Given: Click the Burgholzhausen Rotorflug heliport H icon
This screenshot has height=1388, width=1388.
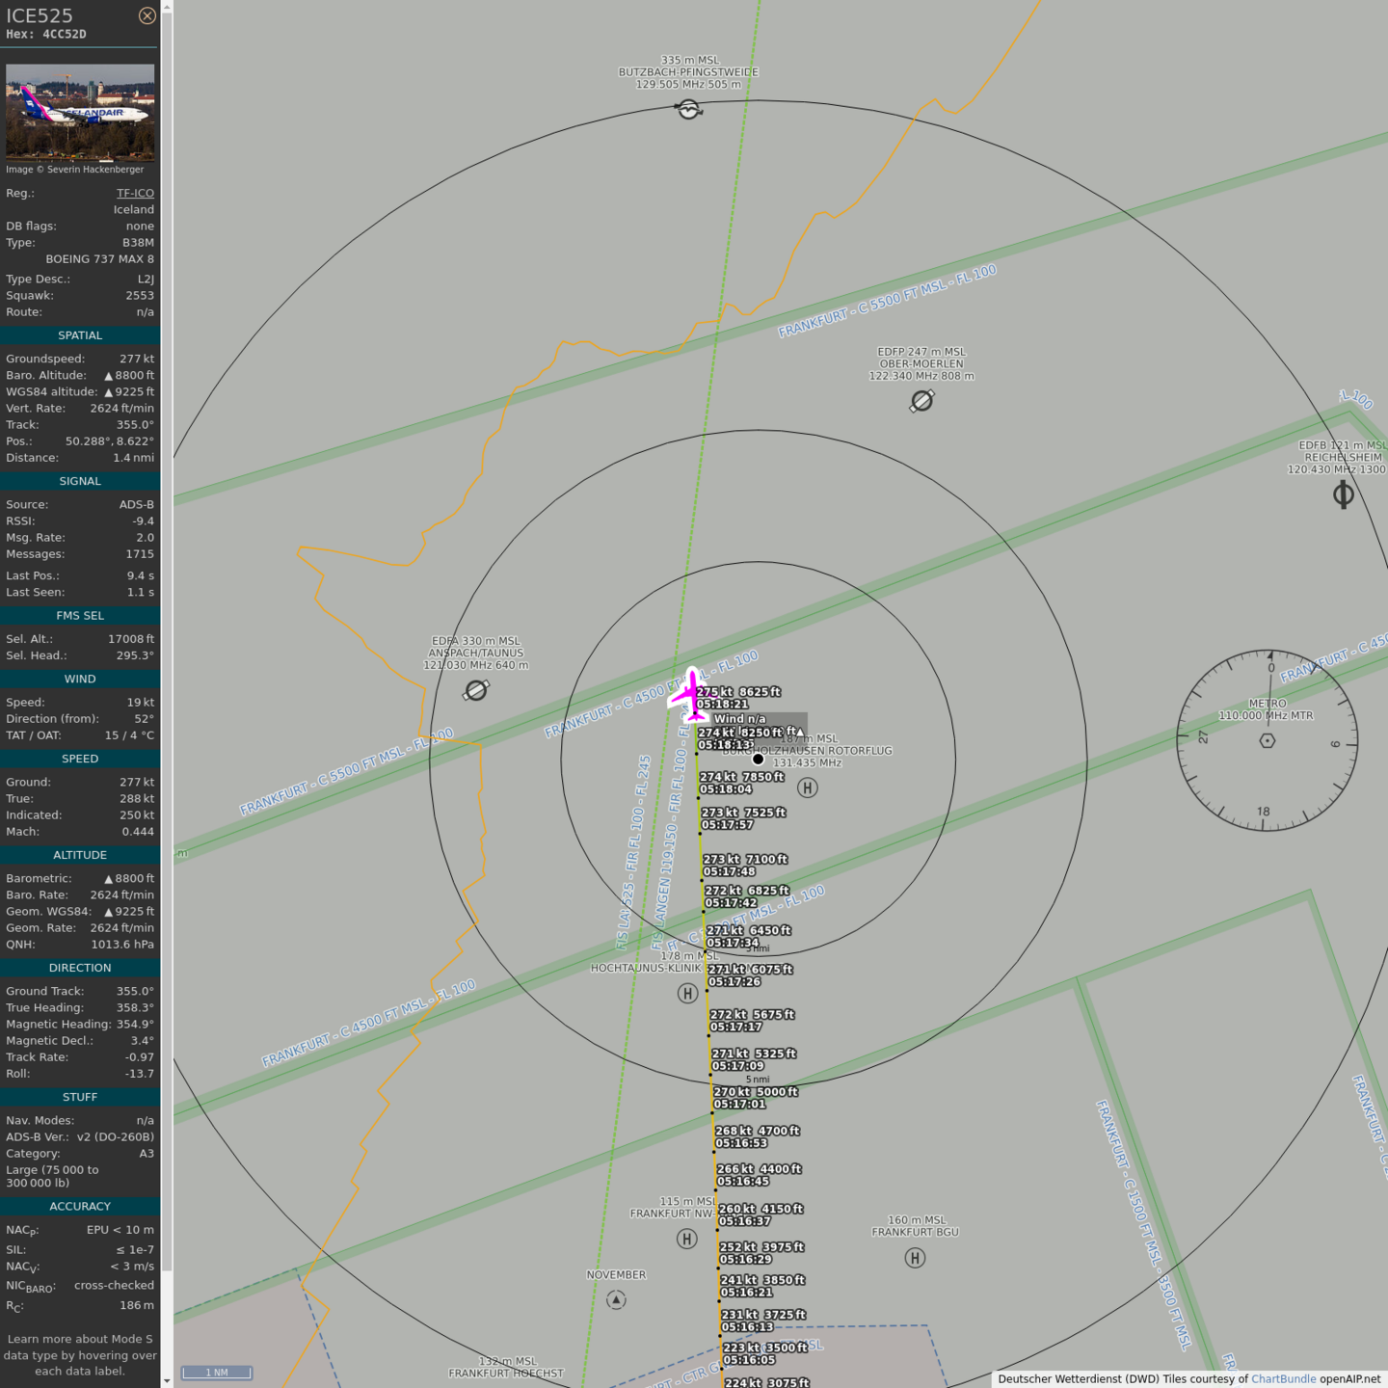Looking at the screenshot, I should [x=808, y=787].
